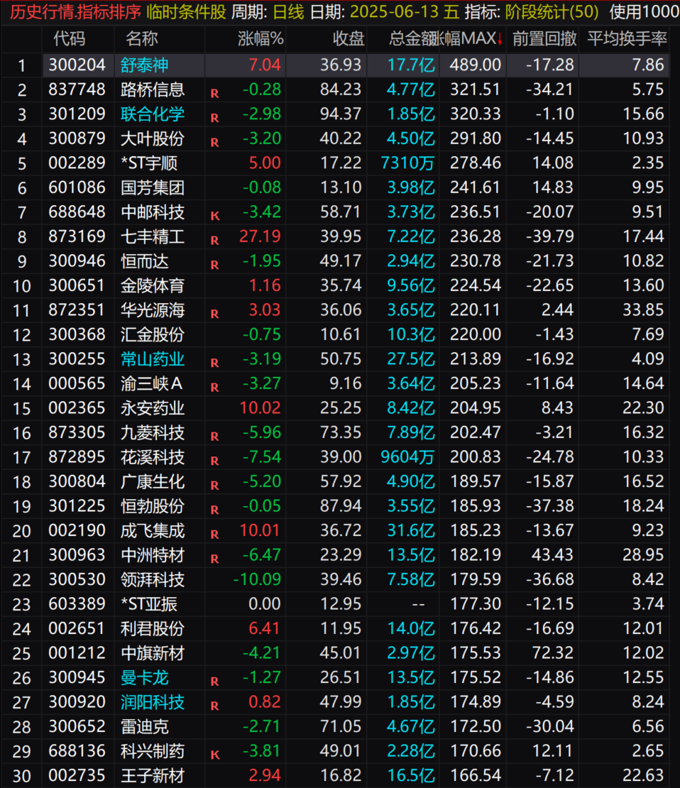Select the 汇金股份 stock name
The width and height of the screenshot is (680, 788).
[x=153, y=334]
